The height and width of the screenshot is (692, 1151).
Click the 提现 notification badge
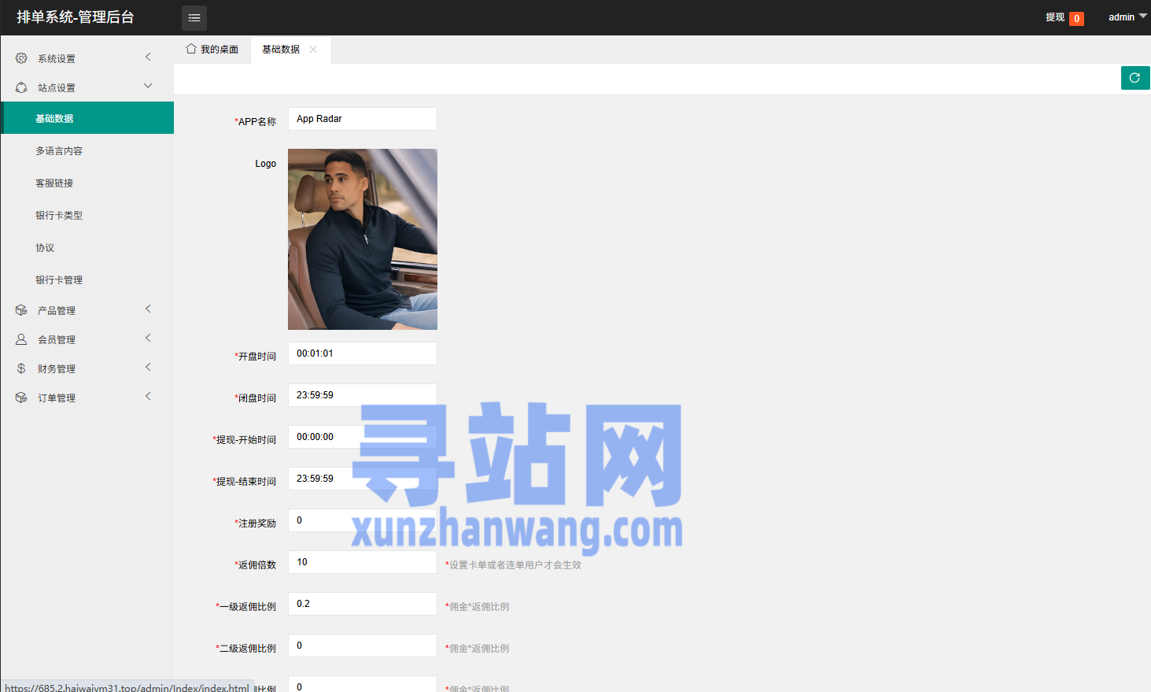click(x=1075, y=18)
